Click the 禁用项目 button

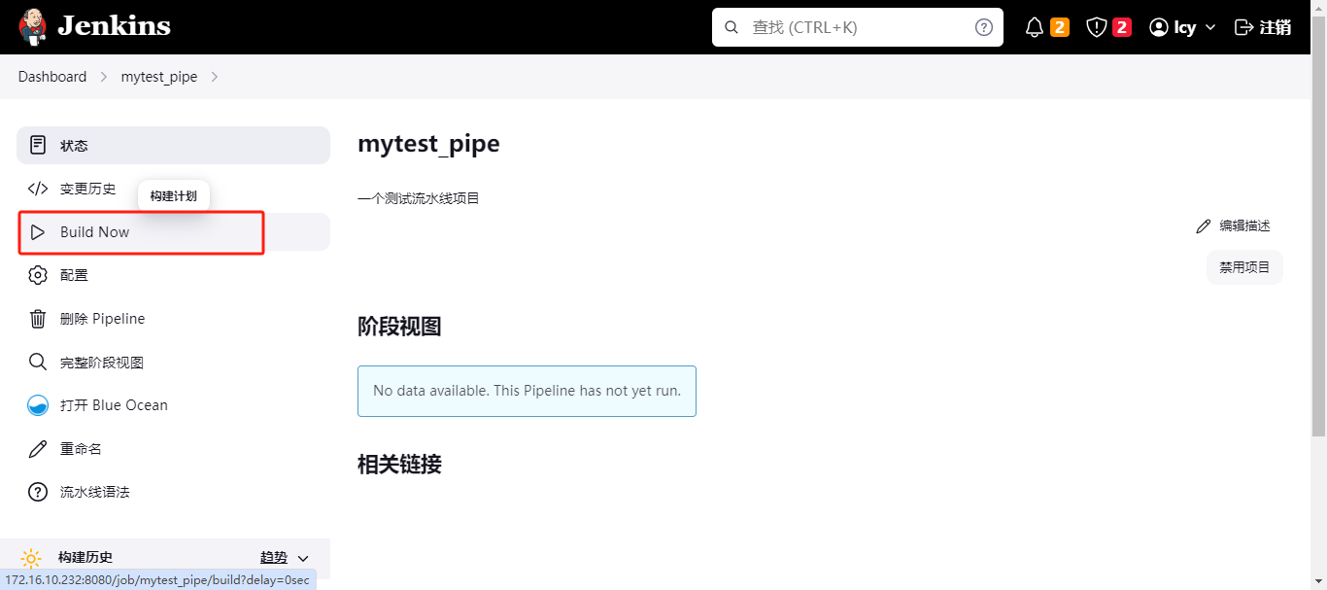tap(1244, 267)
